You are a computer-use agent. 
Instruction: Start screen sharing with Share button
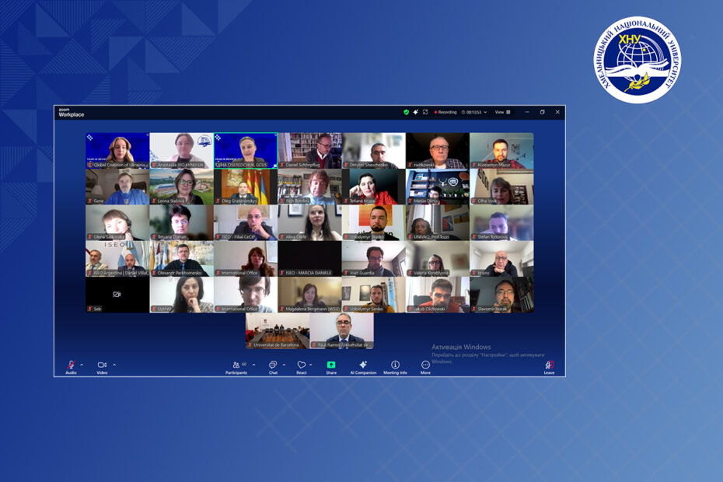[331, 365]
